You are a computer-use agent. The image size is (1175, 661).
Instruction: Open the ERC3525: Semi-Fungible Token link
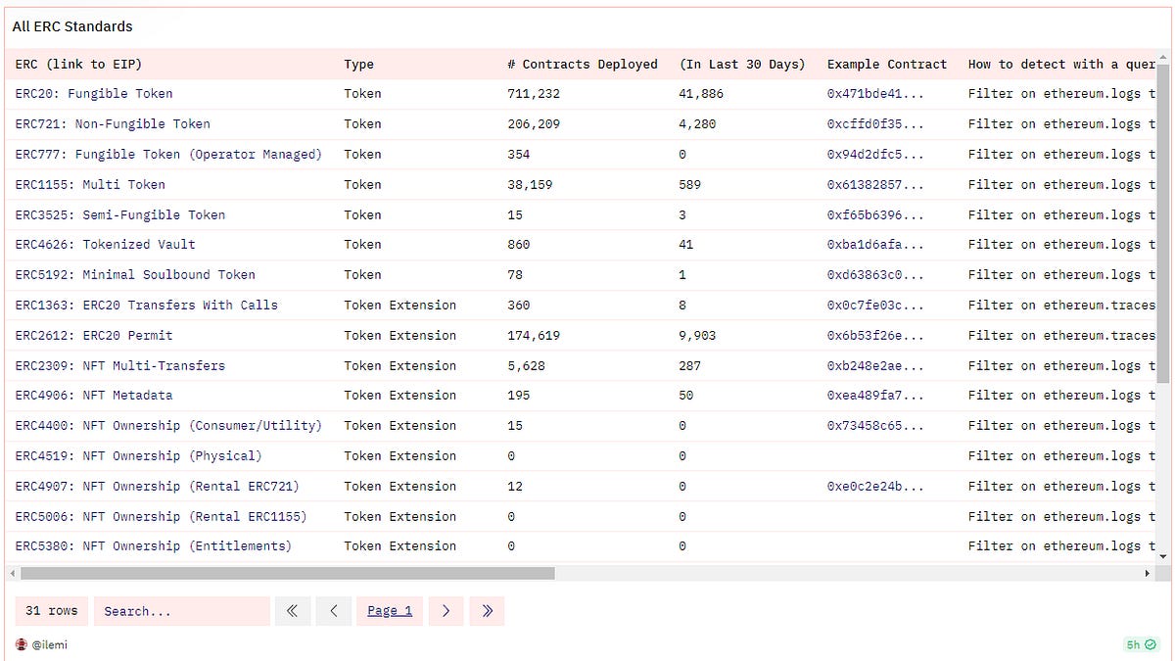coord(120,215)
